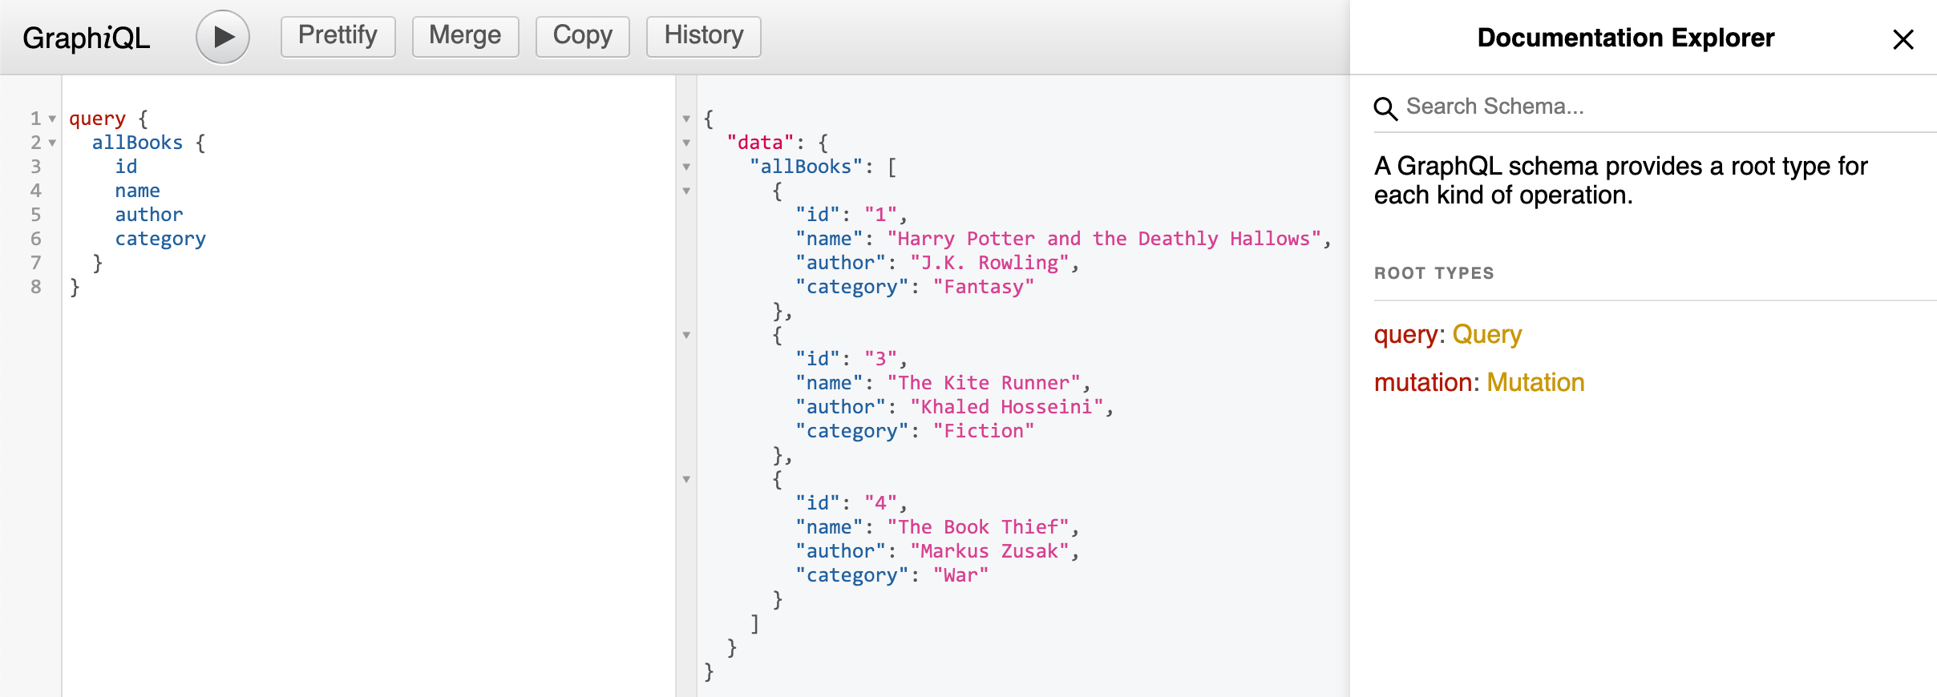Click the 'name' field in query editor
Screen dimensions: 1937x697
coord(137,191)
